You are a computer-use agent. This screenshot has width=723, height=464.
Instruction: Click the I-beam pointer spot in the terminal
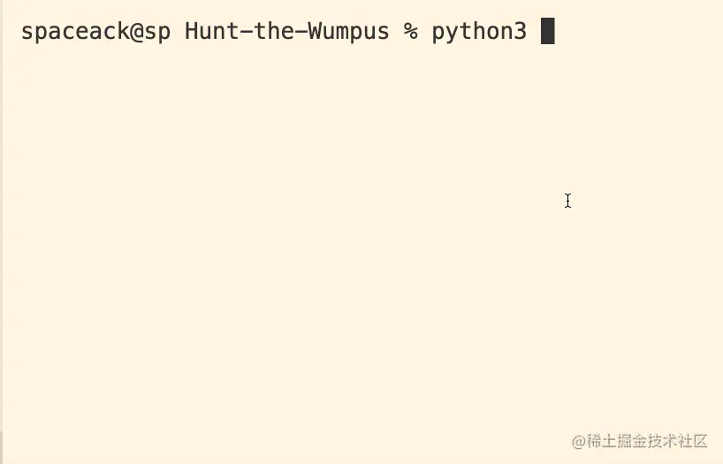[x=567, y=201]
